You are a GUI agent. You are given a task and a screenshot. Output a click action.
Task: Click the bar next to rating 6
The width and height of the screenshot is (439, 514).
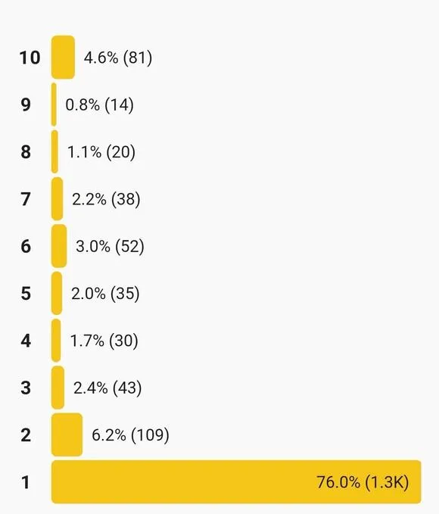tap(59, 246)
